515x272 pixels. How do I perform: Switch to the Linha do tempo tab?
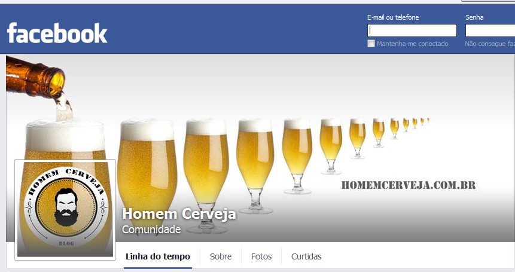point(158,256)
